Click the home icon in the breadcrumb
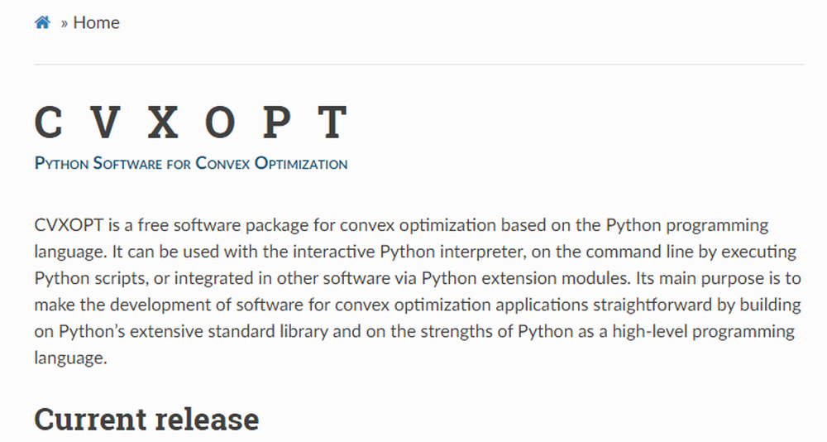This screenshot has width=827, height=442. pyautogui.click(x=42, y=22)
